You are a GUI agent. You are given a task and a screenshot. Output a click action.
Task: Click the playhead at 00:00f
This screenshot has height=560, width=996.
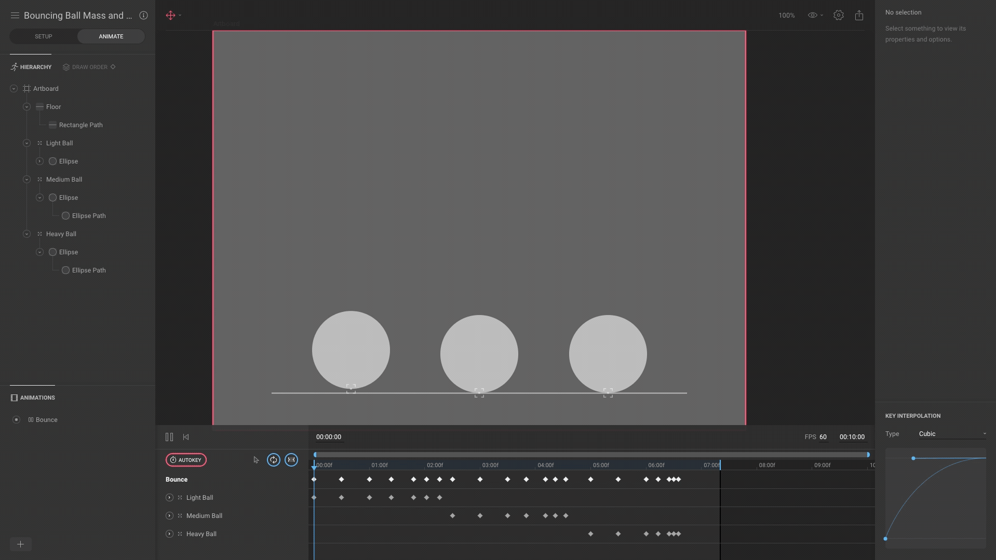[x=314, y=467]
